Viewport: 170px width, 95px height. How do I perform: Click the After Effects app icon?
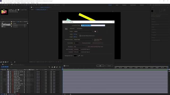1,1
